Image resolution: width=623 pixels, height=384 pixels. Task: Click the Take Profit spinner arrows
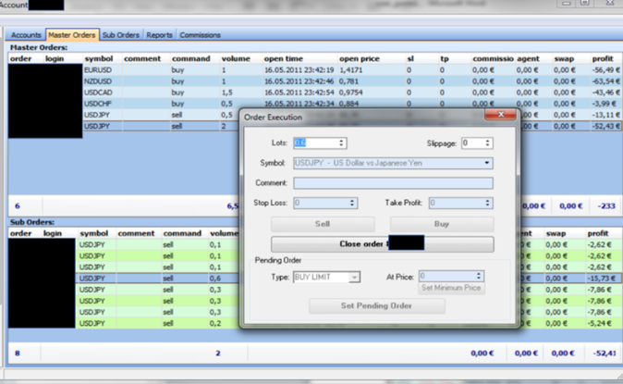click(487, 203)
